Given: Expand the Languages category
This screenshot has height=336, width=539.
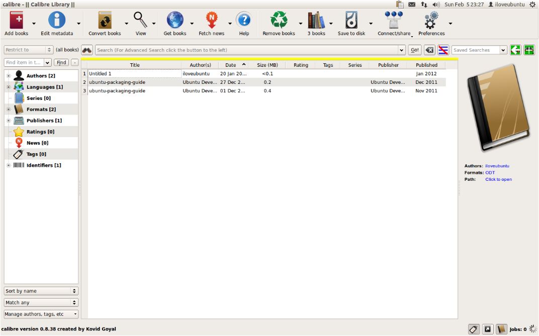Looking at the screenshot, I should point(9,87).
